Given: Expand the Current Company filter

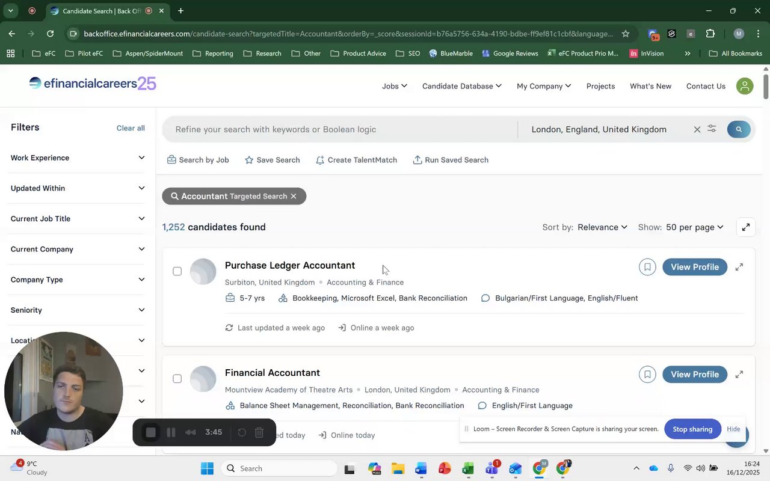Looking at the screenshot, I should click(x=78, y=249).
